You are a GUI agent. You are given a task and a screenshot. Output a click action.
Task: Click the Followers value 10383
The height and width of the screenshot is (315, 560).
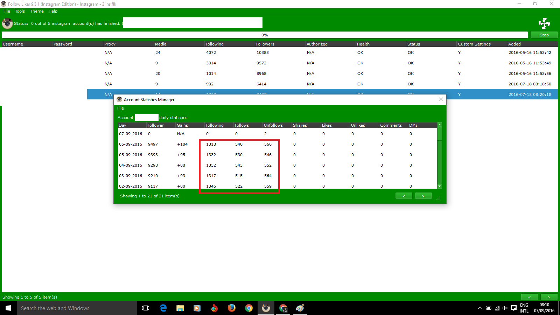click(x=262, y=52)
